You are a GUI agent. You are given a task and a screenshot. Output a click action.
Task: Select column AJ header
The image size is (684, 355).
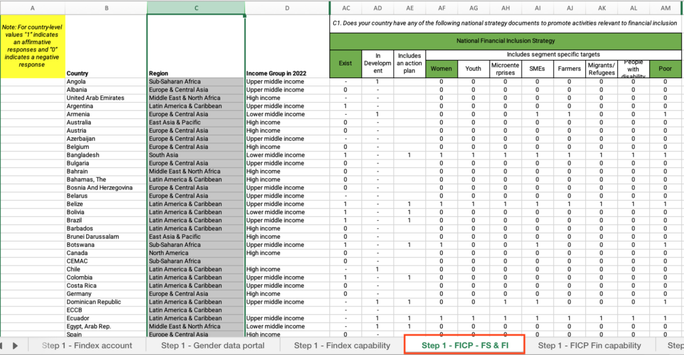point(569,8)
